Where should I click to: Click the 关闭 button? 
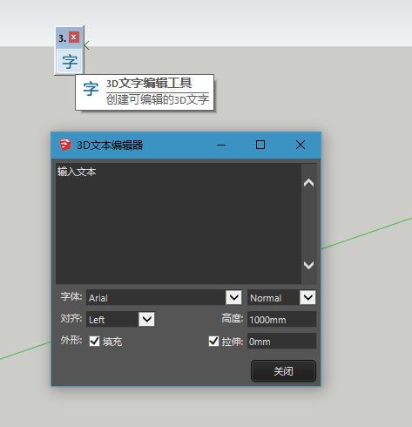pos(283,371)
